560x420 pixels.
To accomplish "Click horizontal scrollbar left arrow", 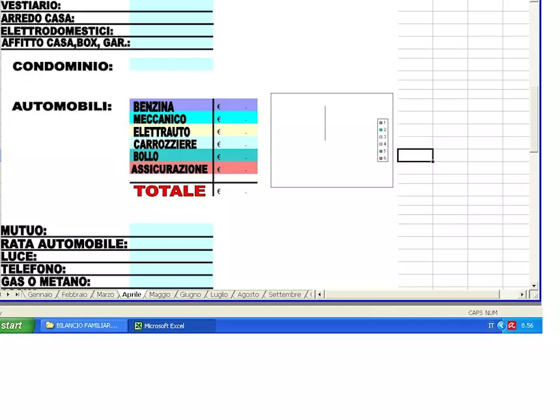I will [x=320, y=294].
